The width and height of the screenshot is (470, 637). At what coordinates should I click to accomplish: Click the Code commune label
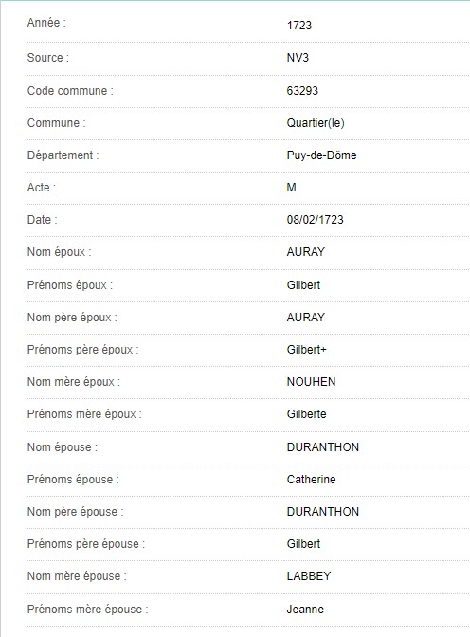coord(70,91)
